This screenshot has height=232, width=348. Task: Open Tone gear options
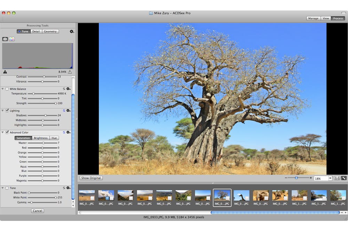pos(68,188)
